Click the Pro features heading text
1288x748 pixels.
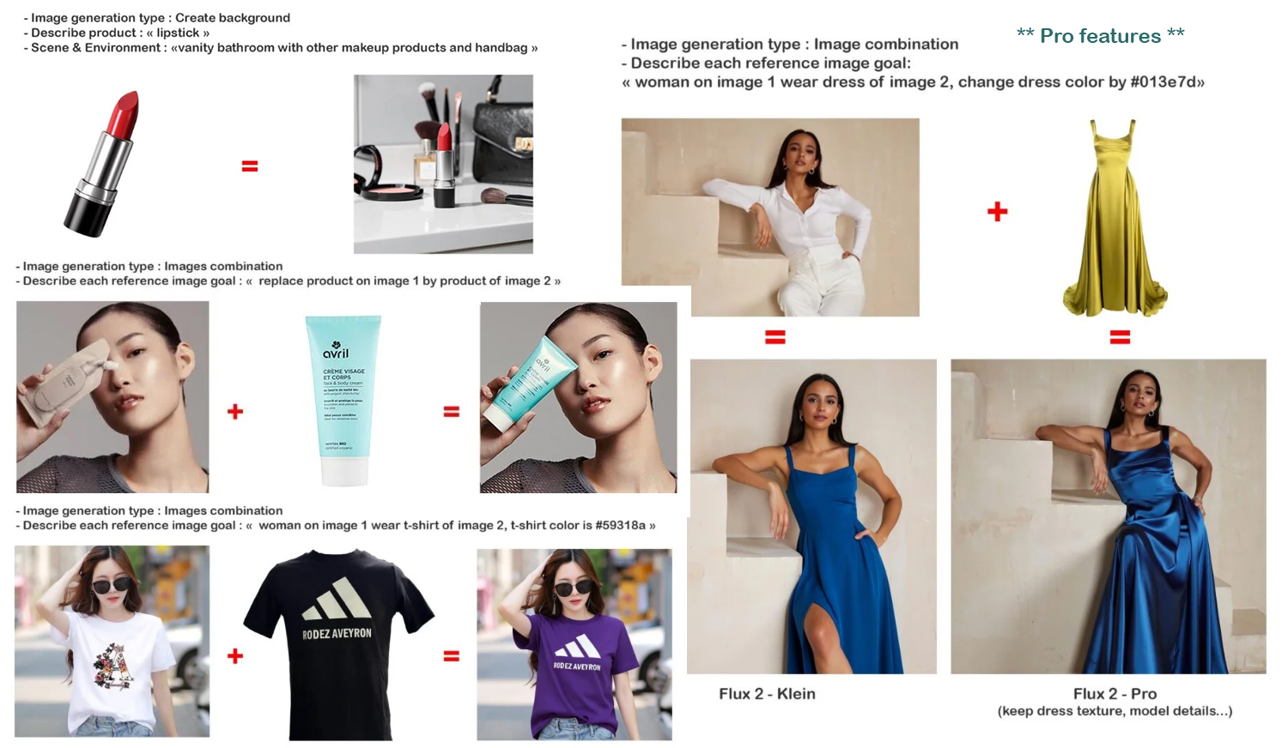[x=1101, y=36]
